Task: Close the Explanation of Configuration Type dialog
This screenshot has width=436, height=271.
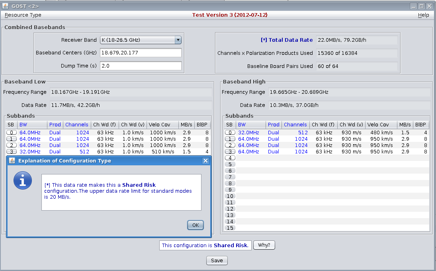Action: pos(205,161)
